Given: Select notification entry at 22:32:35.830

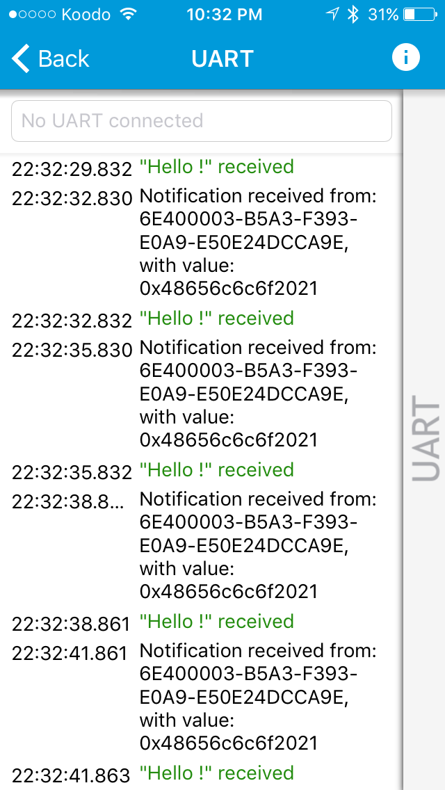Looking at the screenshot, I should click(x=202, y=394).
